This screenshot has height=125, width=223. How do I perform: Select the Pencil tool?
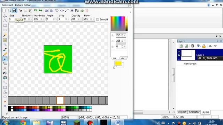(x=5, y=54)
